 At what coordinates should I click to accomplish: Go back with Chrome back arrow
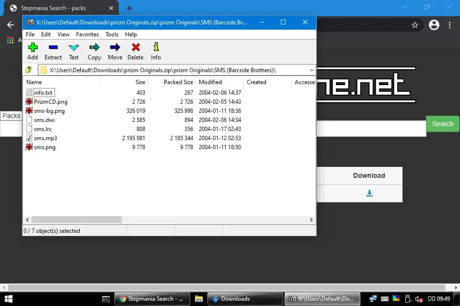[11, 25]
